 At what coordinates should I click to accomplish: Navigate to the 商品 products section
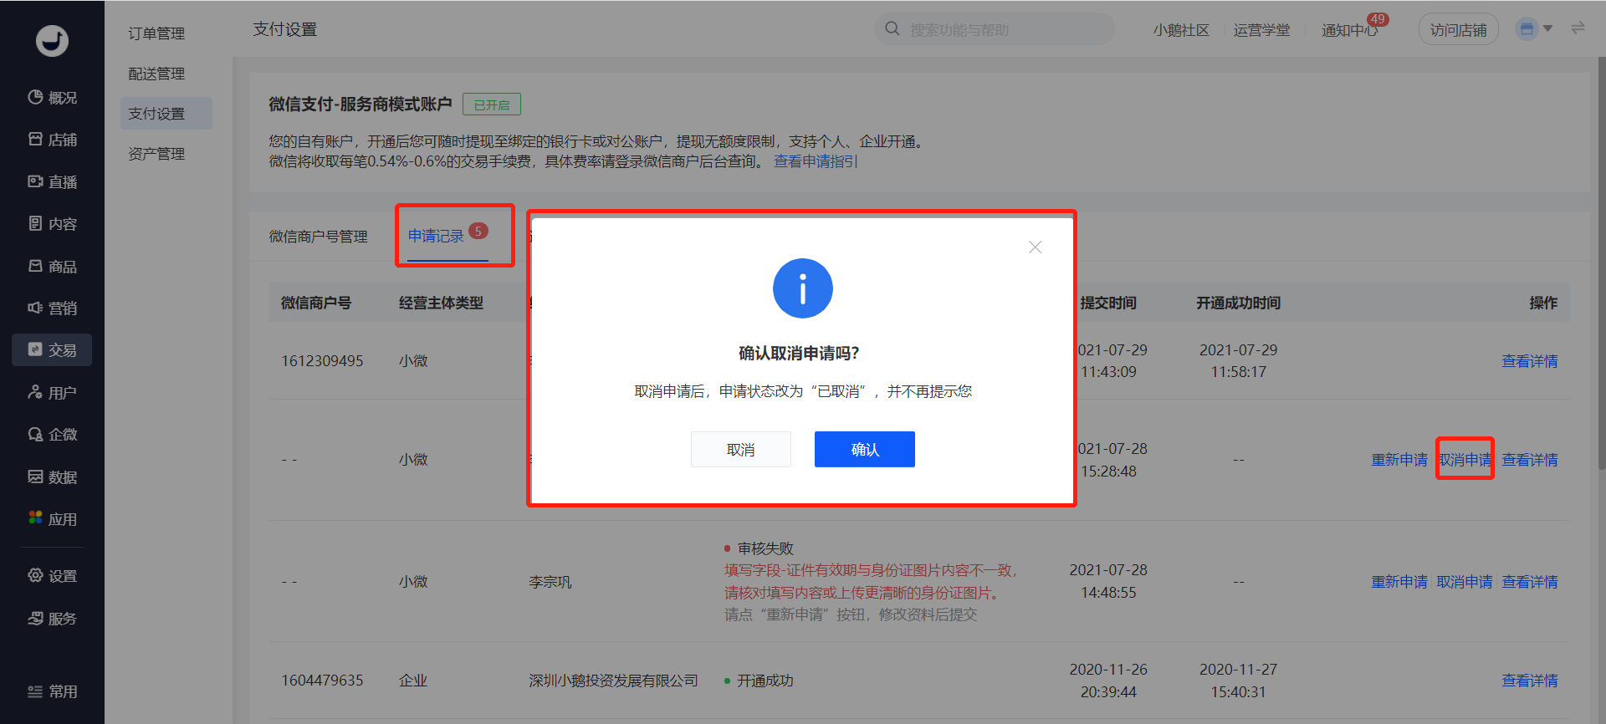(x=52, y=266)
